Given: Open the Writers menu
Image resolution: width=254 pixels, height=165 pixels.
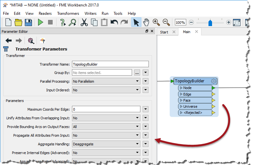Looking at the screenshot, I should (90, 14).
